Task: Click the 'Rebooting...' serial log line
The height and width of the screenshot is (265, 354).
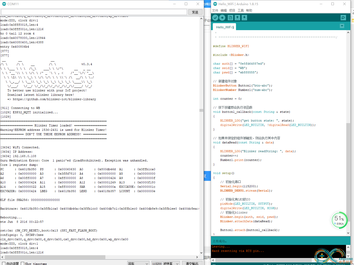Action: tap(11, 217)
